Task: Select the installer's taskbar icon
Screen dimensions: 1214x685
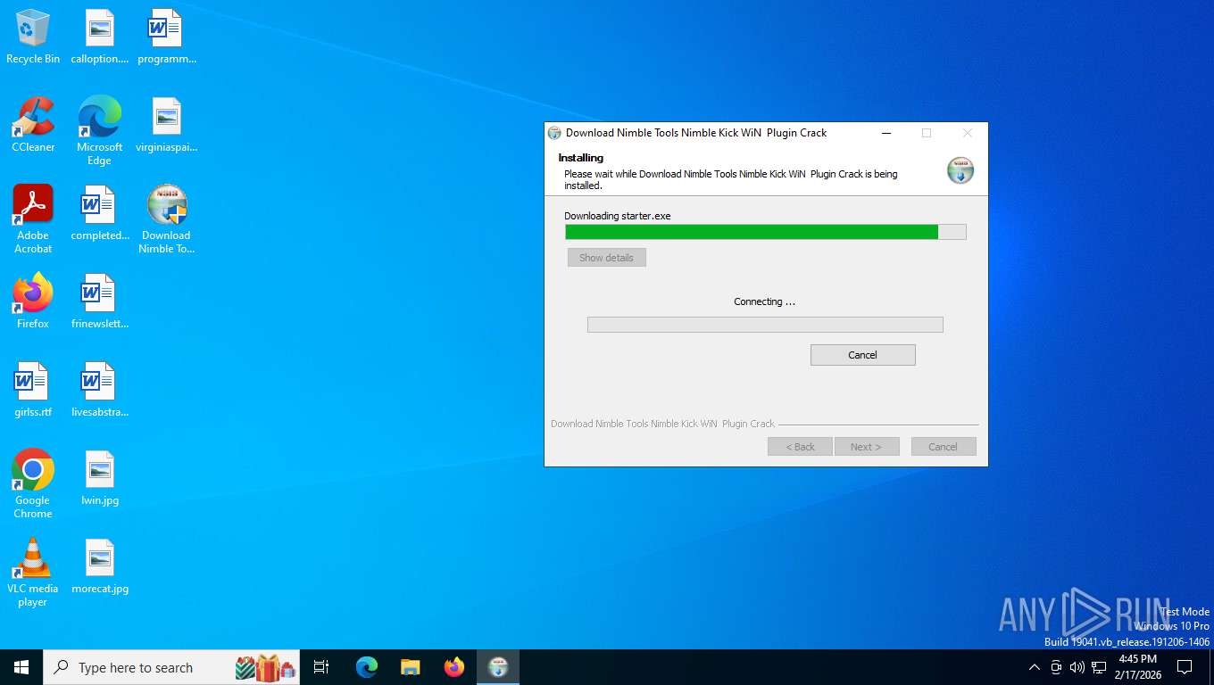Action: 498,667
